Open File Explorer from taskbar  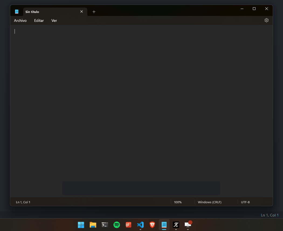pyautogui.click(x=93, y=225)
